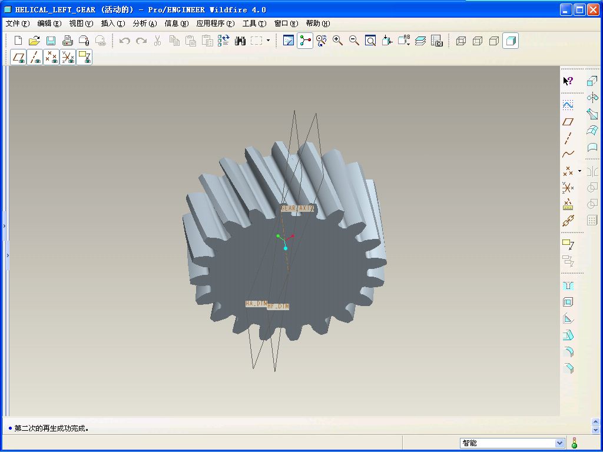Switch to hidden line display style
Viewport: 603px width, 452px height.
[x=477, y=41]
